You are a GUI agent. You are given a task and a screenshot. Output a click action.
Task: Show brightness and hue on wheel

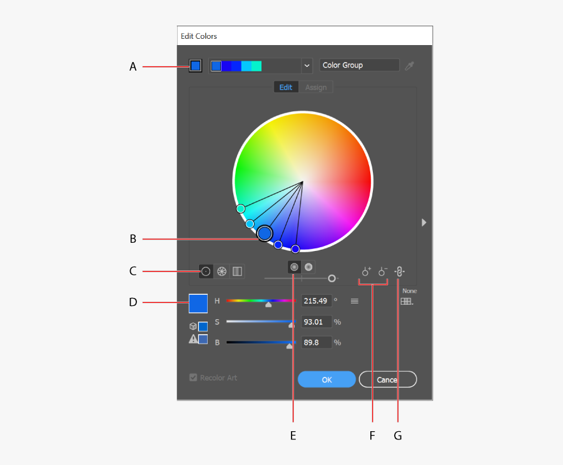(309, 267)
